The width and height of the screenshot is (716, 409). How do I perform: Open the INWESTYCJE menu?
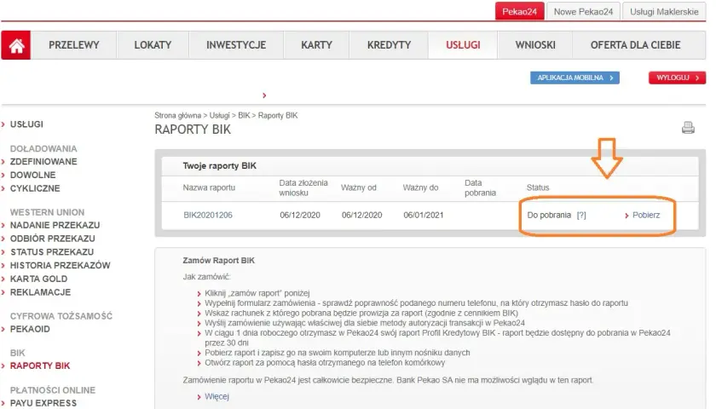pyautogui.click(x=236, y=45)
